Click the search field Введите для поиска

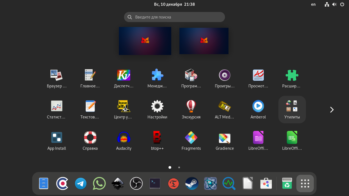pos(174,17)
